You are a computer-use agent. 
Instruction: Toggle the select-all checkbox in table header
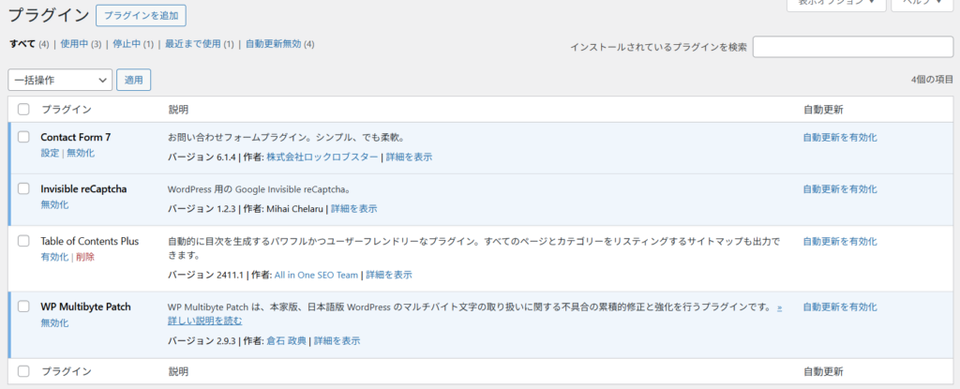(23, 110)
